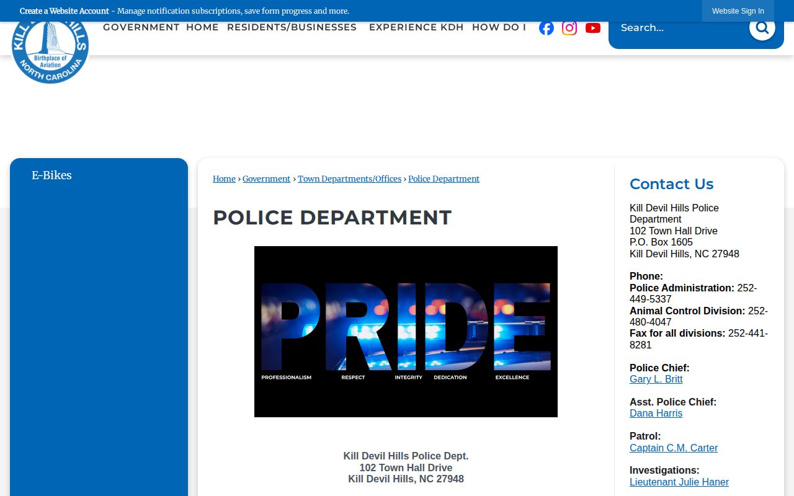Click the 'Police Administration:' label
The height and width of the screenshot is (496, 794).
pos(682,288)
